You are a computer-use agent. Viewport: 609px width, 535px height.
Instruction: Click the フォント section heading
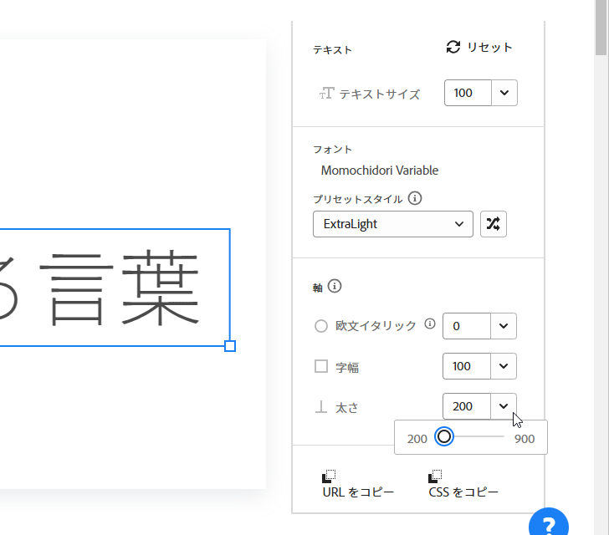(332, 150)
